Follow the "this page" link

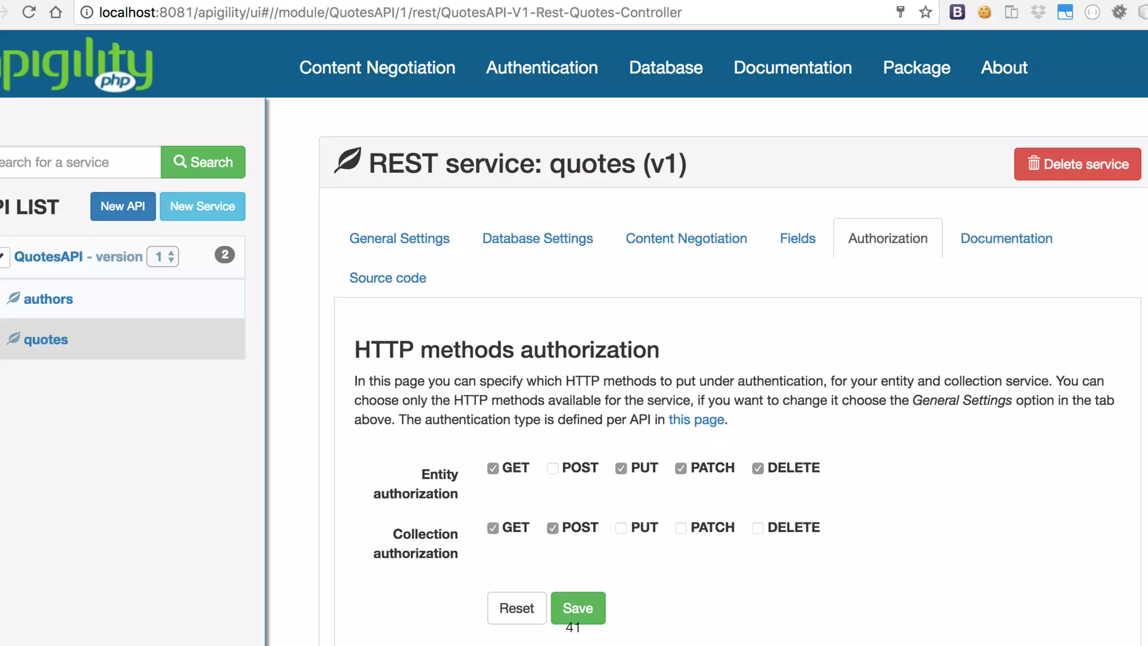(696, 419)
